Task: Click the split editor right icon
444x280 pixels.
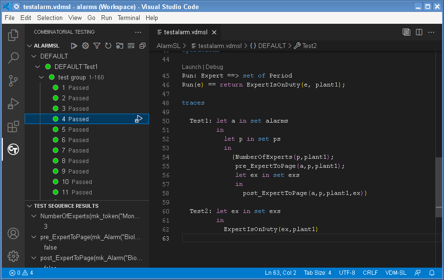Action: click(419, 32)
